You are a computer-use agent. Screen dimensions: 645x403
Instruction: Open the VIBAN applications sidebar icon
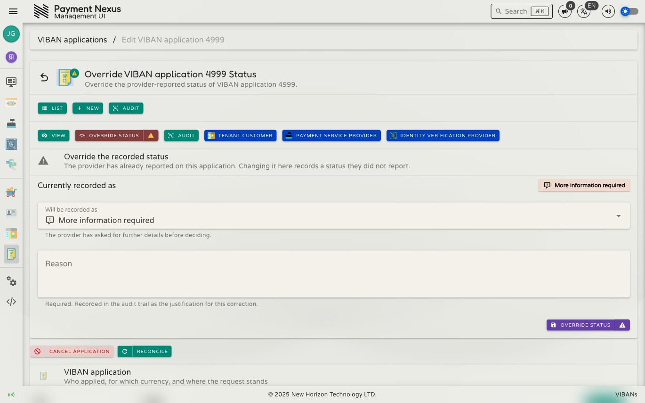11,254
